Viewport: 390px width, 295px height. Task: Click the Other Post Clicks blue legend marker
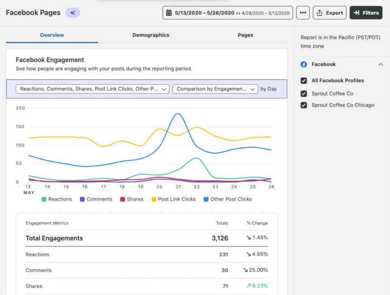click(206, 199)
